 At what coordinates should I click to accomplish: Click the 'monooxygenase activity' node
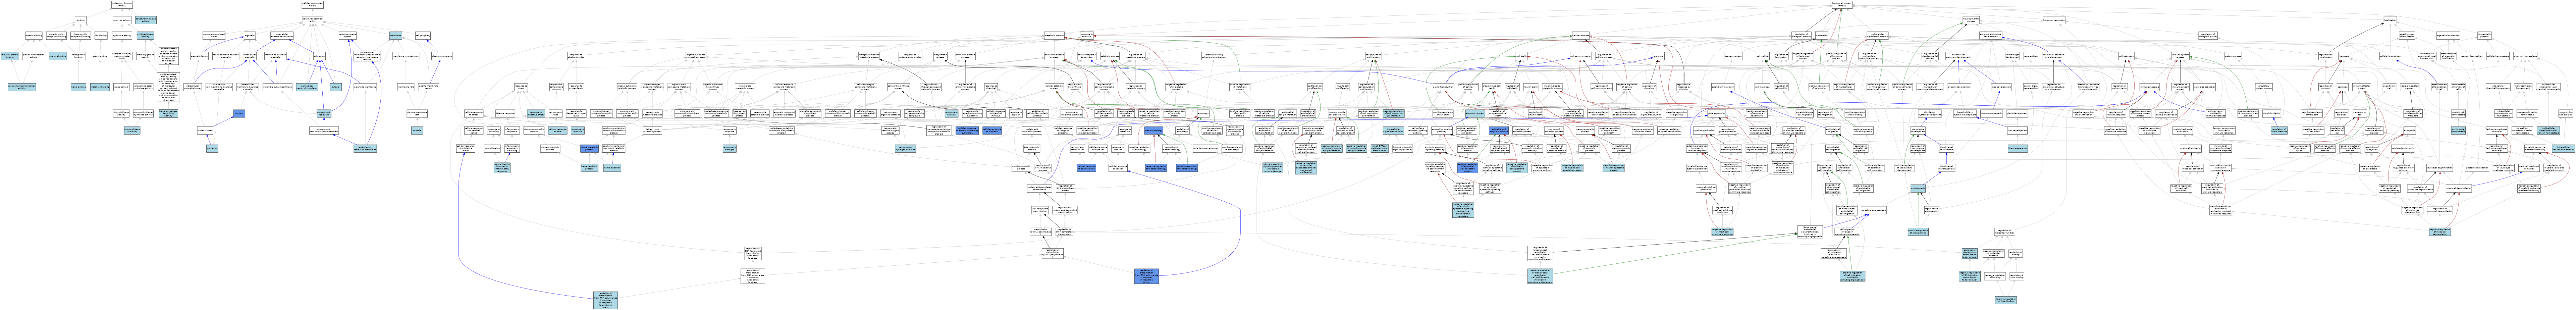point(146,56)
